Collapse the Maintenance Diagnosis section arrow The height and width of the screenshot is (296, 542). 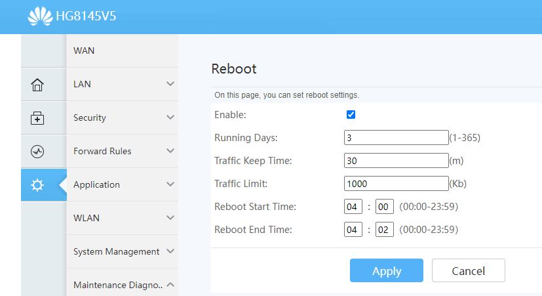[x=170, y=285]
